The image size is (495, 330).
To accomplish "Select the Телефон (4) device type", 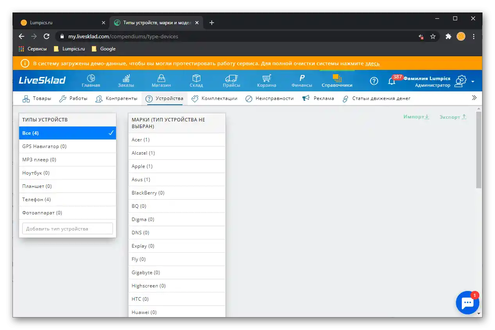I will click(x=36, y=199).
